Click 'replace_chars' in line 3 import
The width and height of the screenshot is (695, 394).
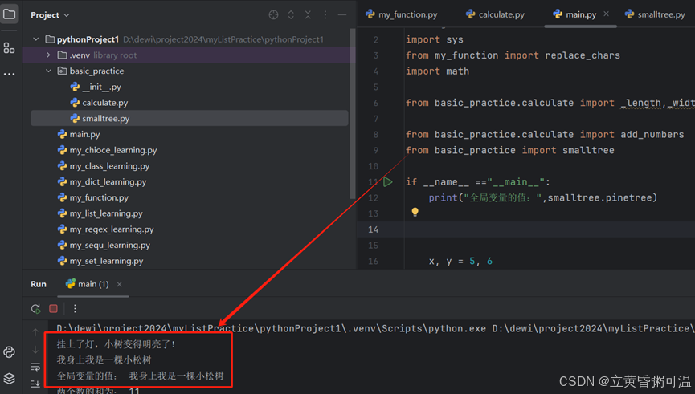(583, 55)
